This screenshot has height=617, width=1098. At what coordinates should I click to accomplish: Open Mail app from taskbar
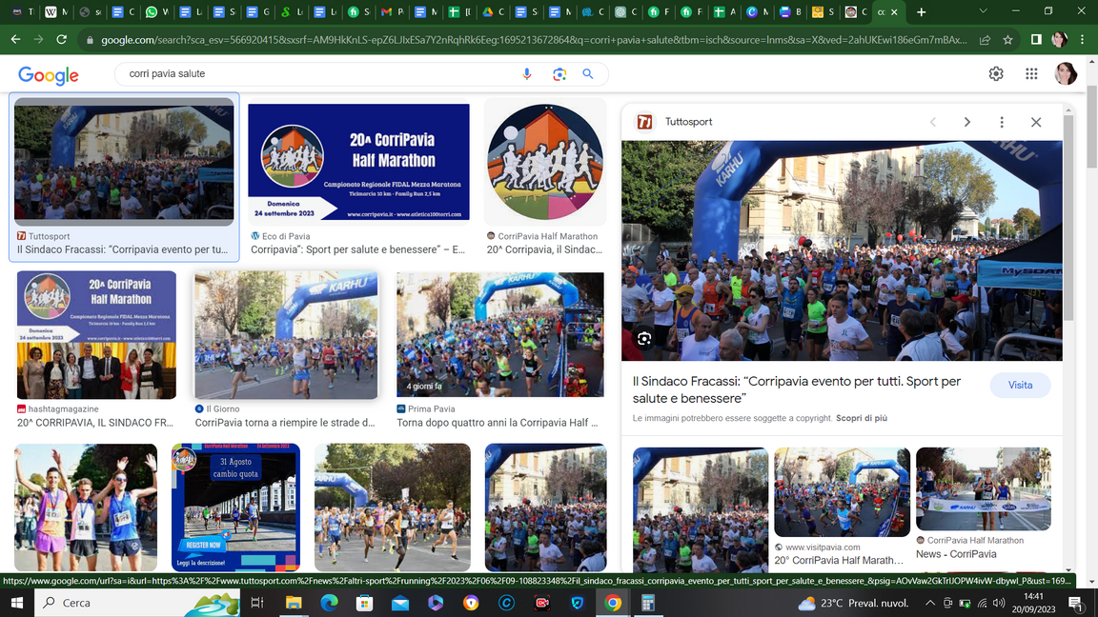pos(400,603)
